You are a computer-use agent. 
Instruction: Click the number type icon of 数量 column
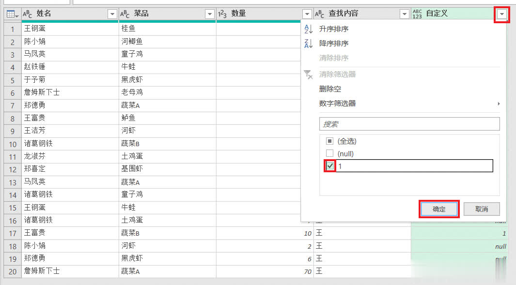pyautogui.click(x=222, y=15)
